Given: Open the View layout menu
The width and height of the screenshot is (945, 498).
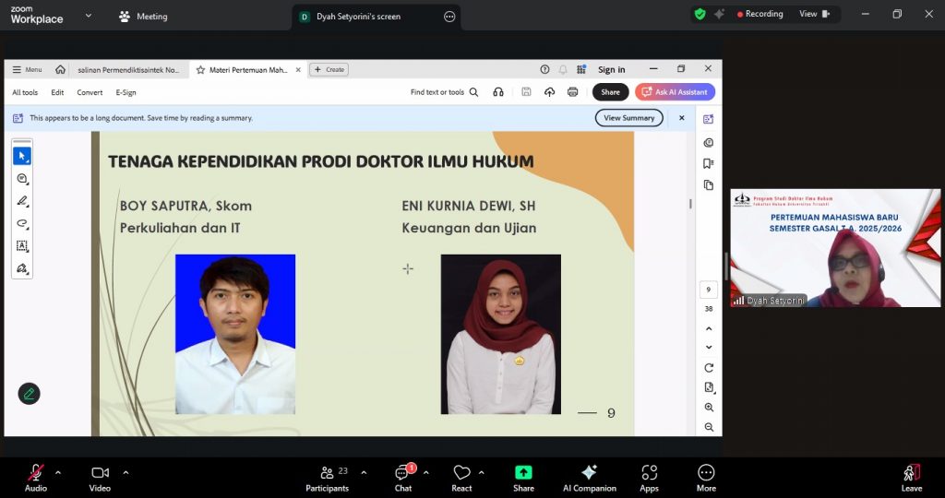Looking at the screenshot, I should [814, 14].
